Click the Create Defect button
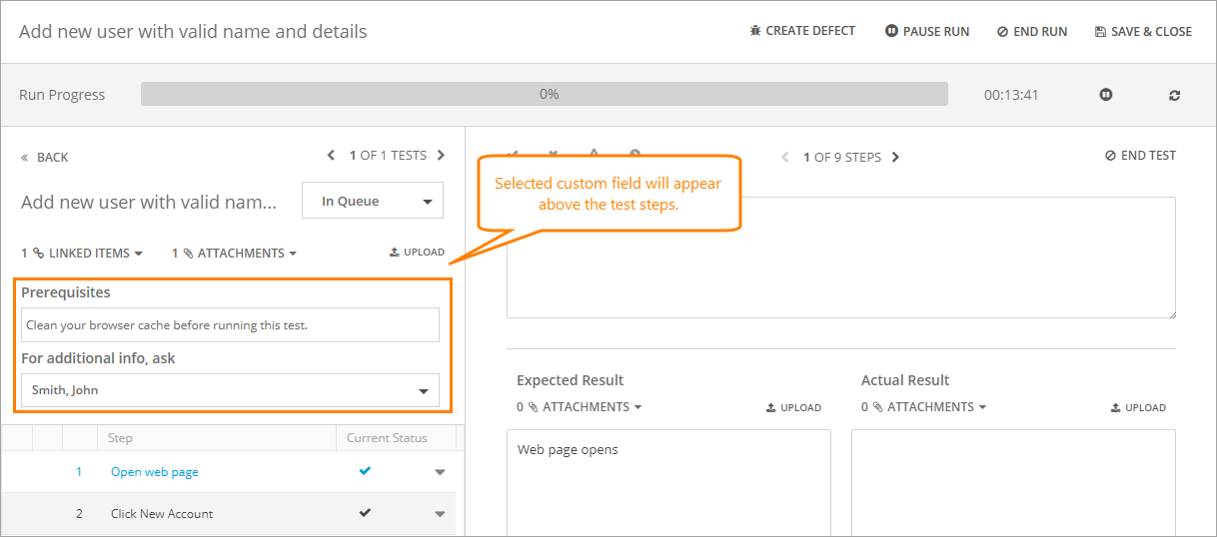 pyautogui.click(x=802, y=31)
